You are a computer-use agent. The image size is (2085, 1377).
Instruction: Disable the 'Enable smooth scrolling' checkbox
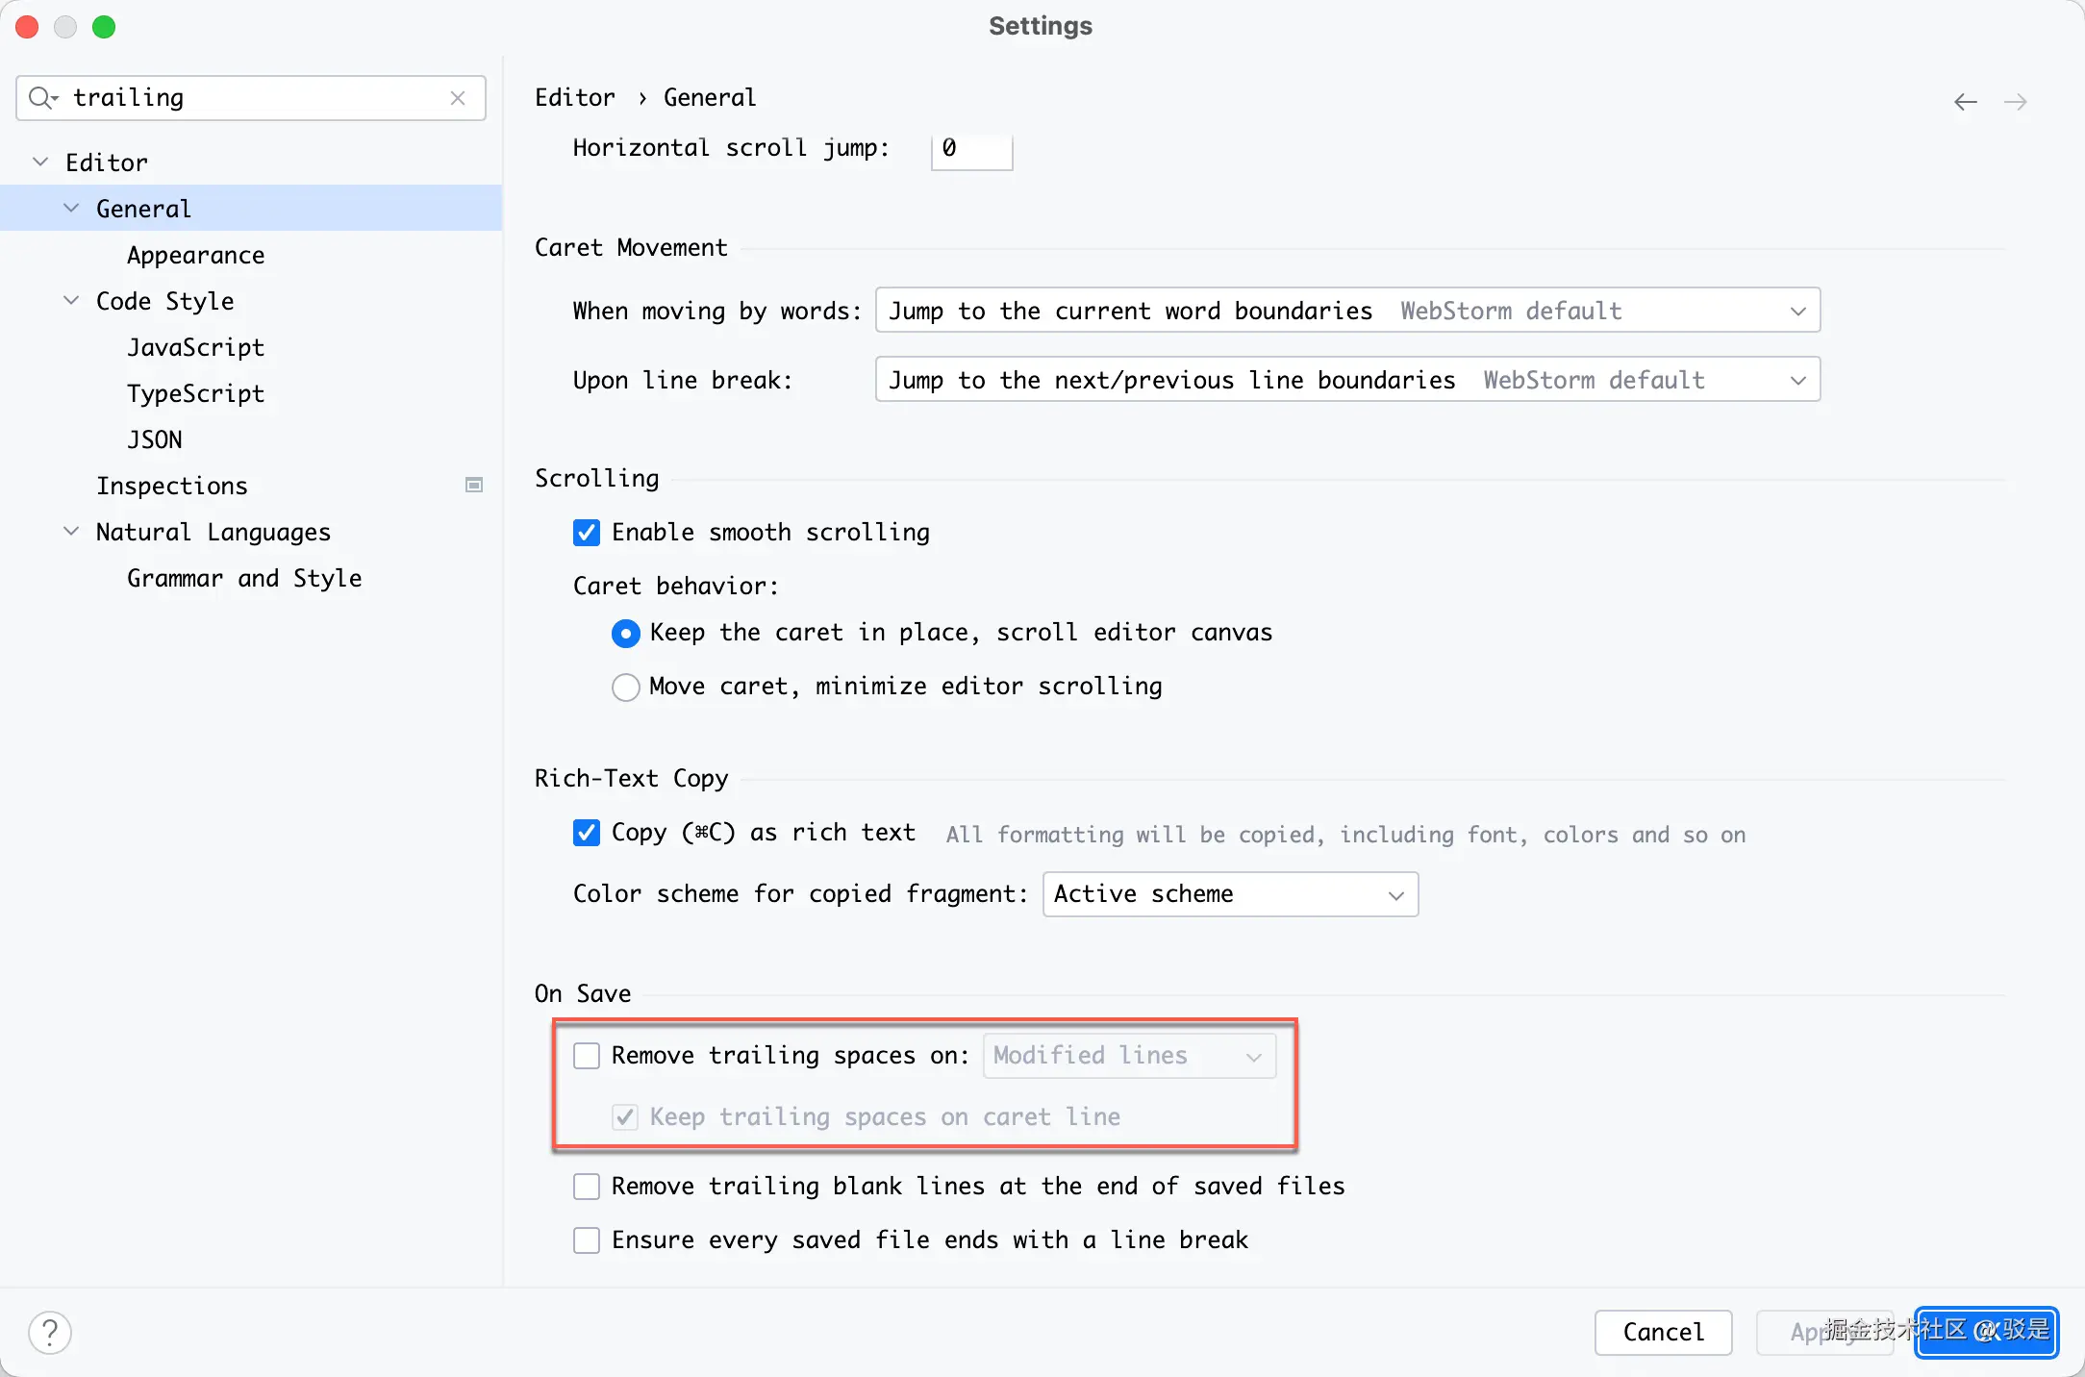tap(587, 533)
